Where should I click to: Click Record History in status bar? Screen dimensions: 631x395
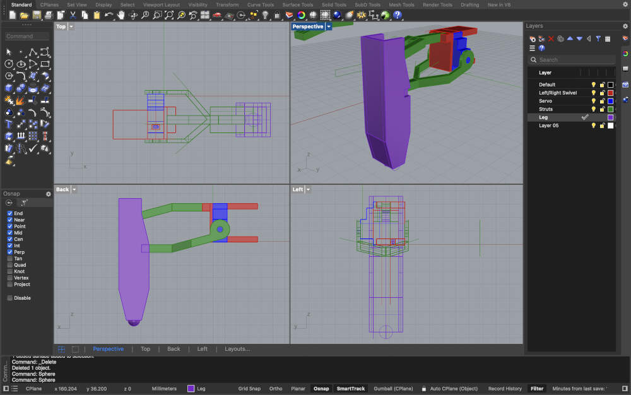pos(505,389)
